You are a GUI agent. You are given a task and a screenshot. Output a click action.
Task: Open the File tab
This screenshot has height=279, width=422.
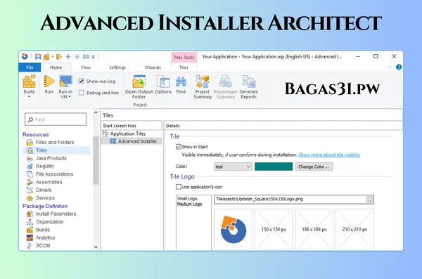click(30, 67)
